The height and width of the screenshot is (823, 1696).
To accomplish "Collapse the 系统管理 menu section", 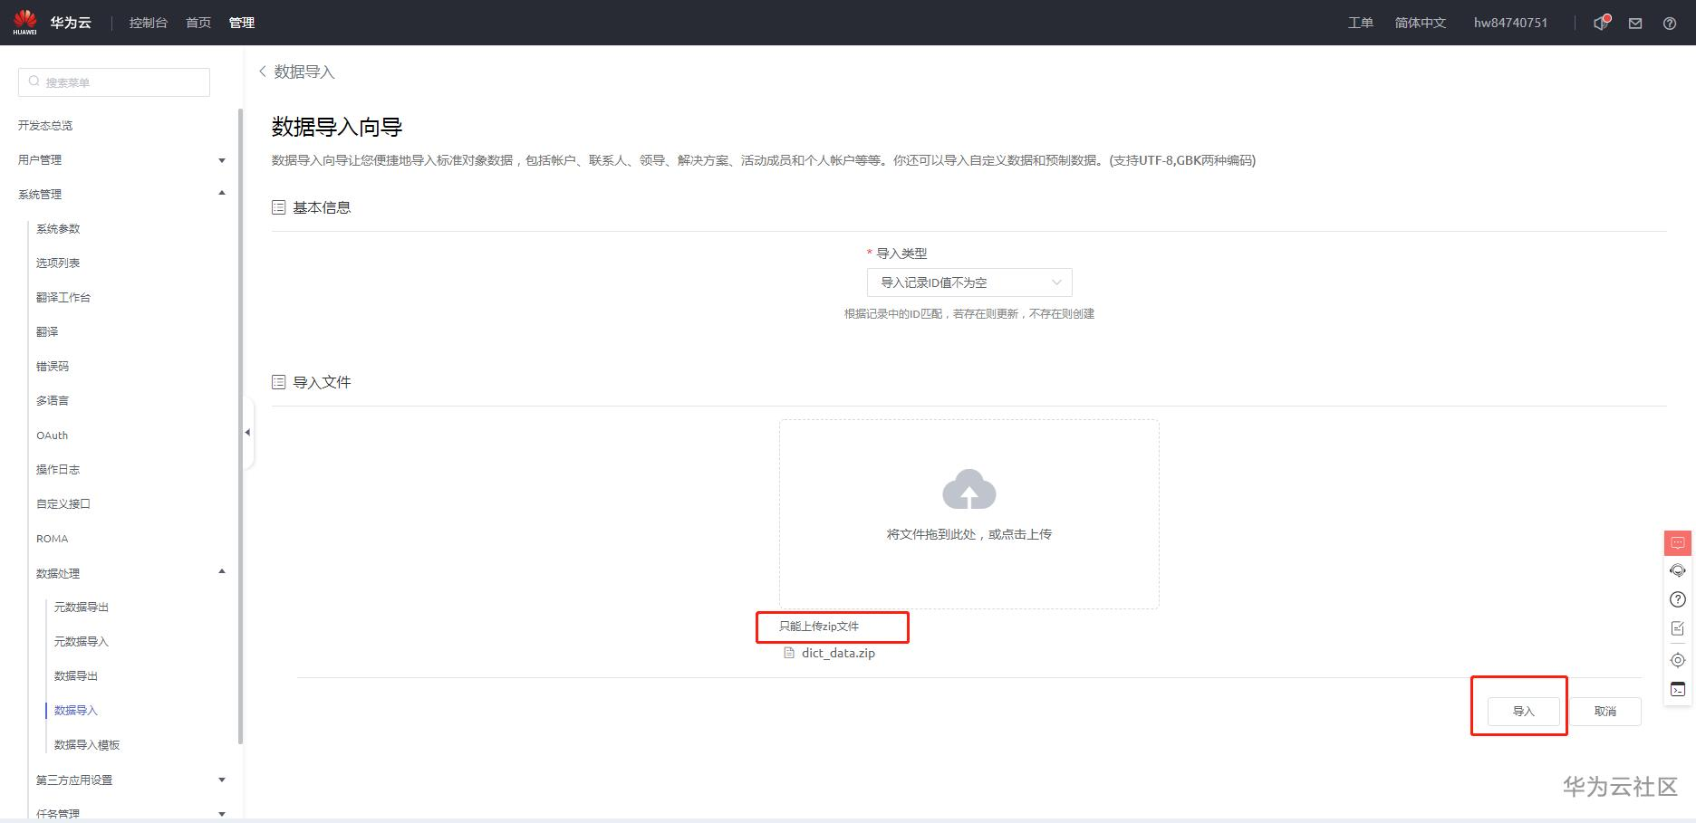I will [x=222, y=193].
